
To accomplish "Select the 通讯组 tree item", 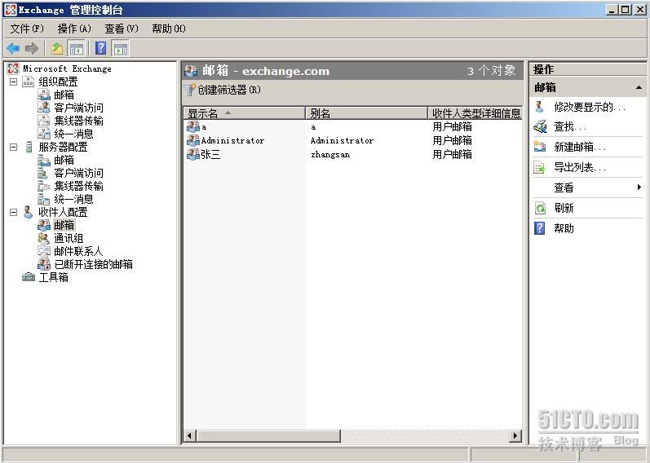I will point(69,238).
